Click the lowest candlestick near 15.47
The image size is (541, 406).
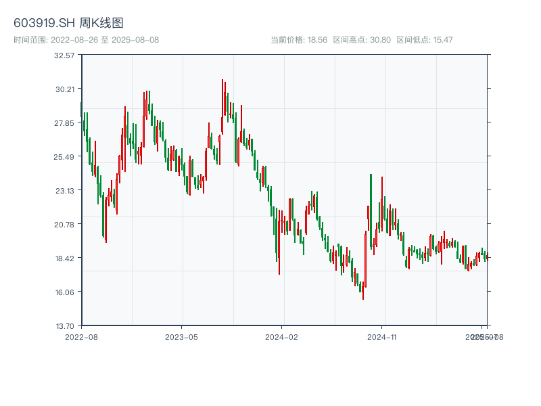click(x=363, y=291)
